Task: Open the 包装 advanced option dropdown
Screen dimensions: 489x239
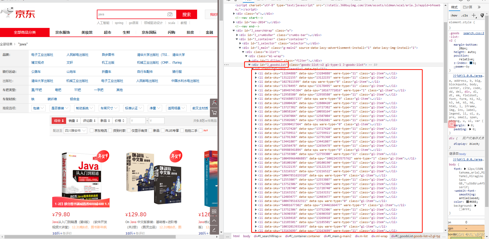Action: coord(39,108)
